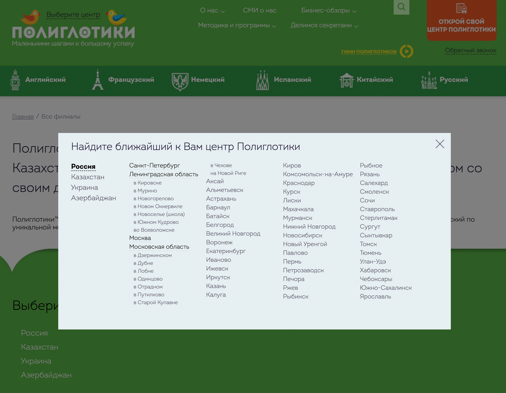
Task: Choose Нижний Новгород city
Action: (310, 227)
